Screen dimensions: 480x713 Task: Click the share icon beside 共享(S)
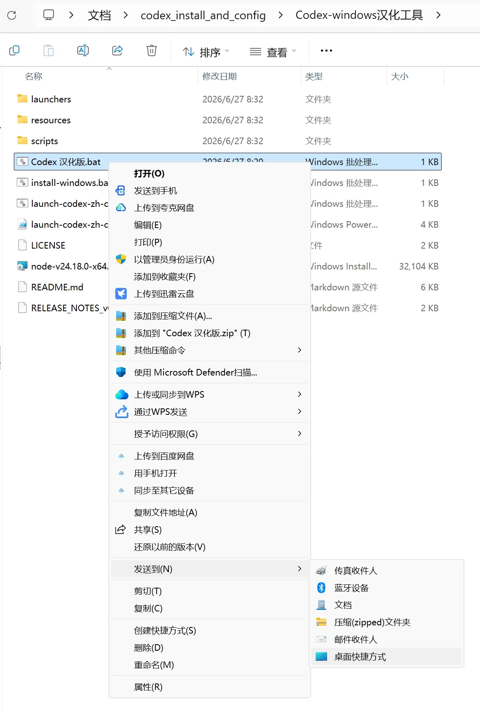click(x=121, y=530)
